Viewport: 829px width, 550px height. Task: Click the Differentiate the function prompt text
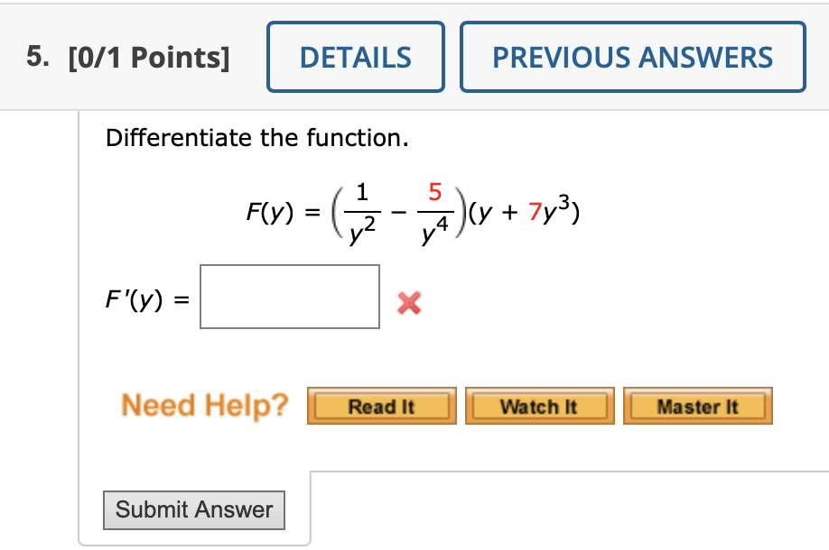[x=223, y=138]
